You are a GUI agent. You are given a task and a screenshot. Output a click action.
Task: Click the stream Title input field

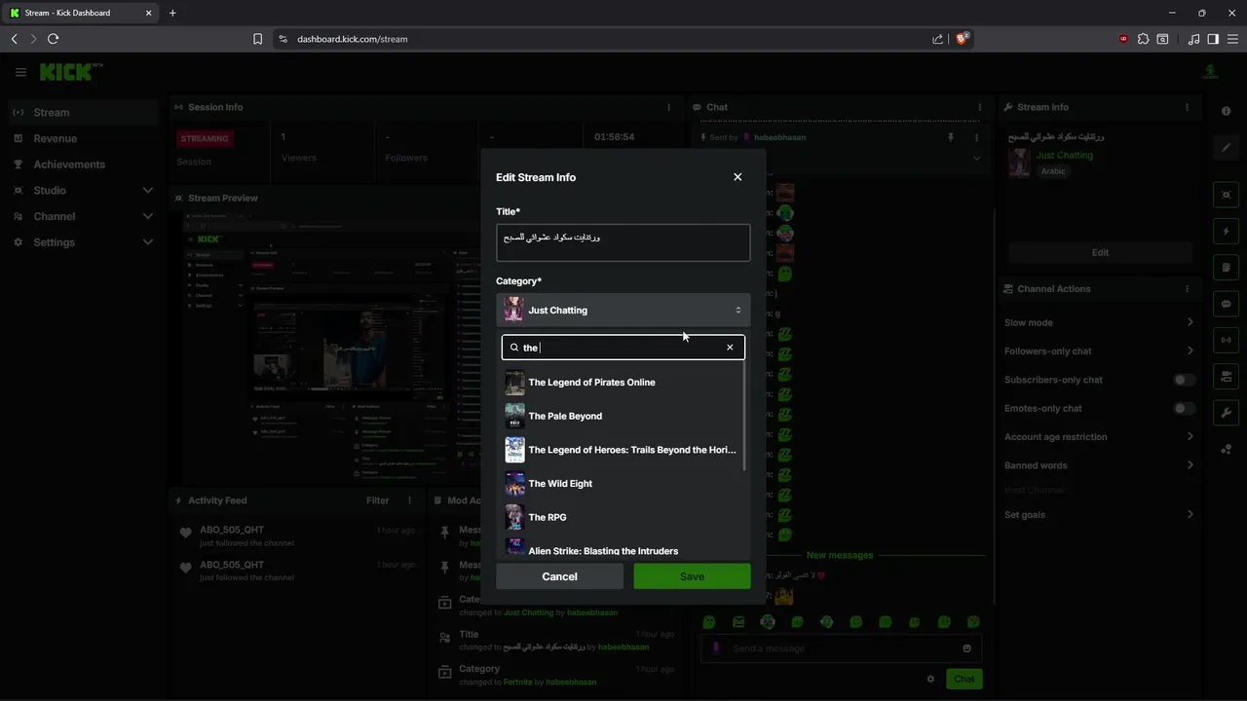(623, 242)
